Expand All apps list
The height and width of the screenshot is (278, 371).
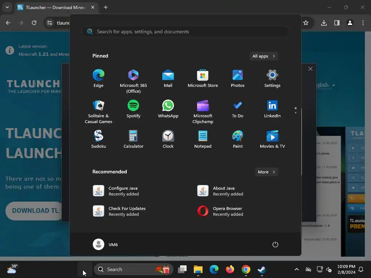coord(264,56)
